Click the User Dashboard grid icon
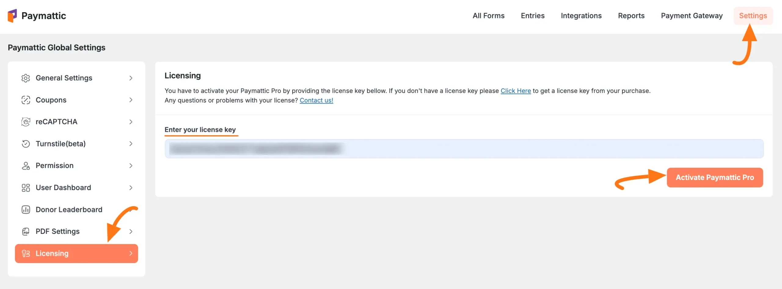The width and height of the screenshot is (782, 289). pyautogui.click(x=26, y=188)
